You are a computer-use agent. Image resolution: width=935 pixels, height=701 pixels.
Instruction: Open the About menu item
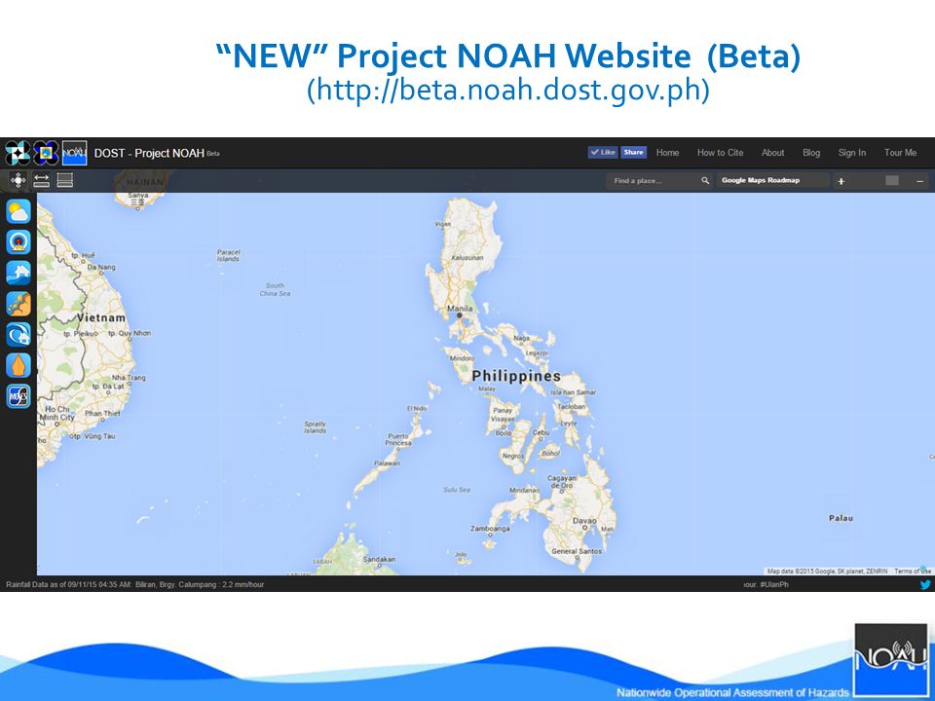(x=772, y=153)
